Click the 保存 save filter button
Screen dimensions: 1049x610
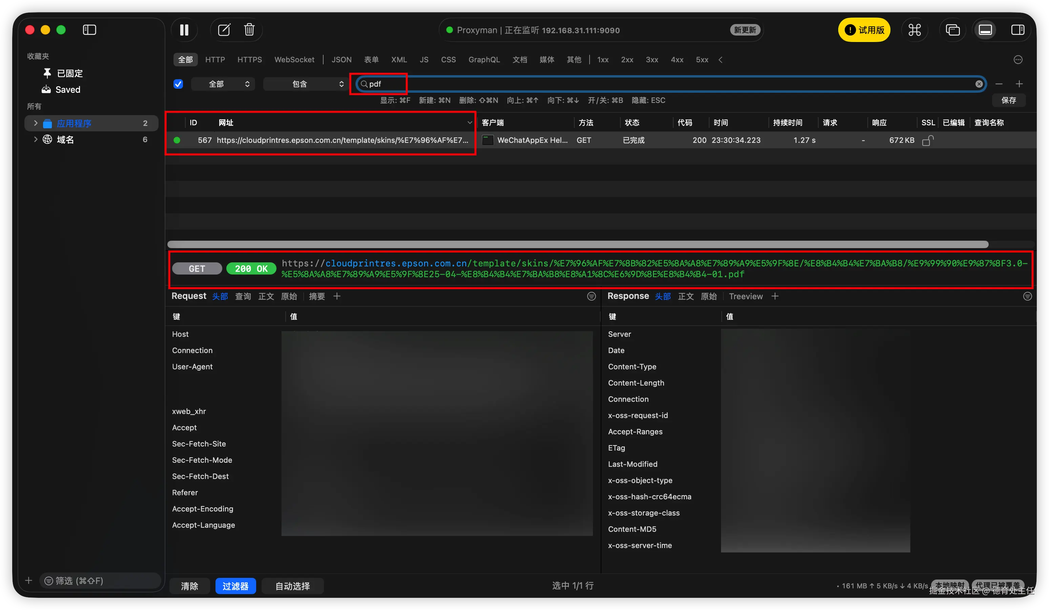(1008, 100)
